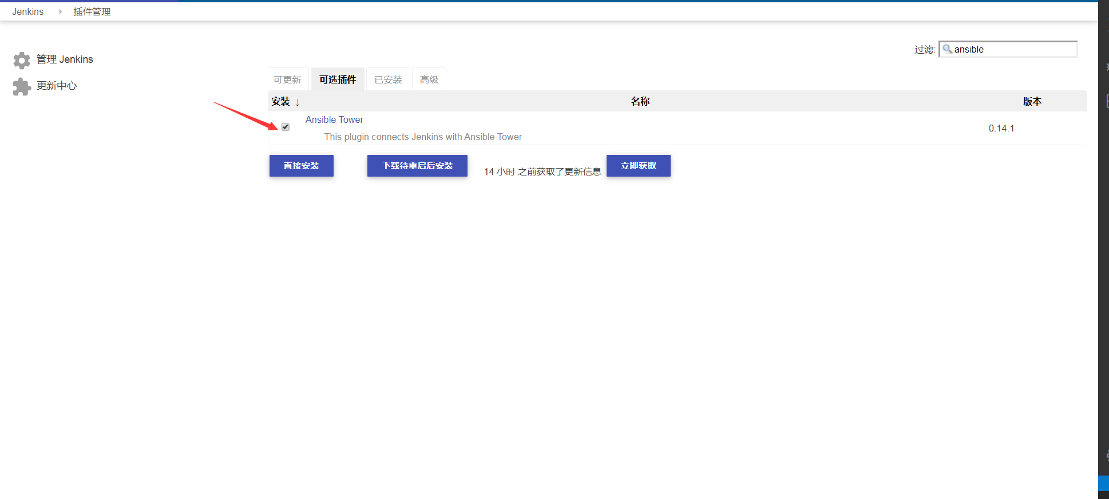
Task: Click the gear icon beside 管理 Jenkins
Action: click(x=22, y=60)
